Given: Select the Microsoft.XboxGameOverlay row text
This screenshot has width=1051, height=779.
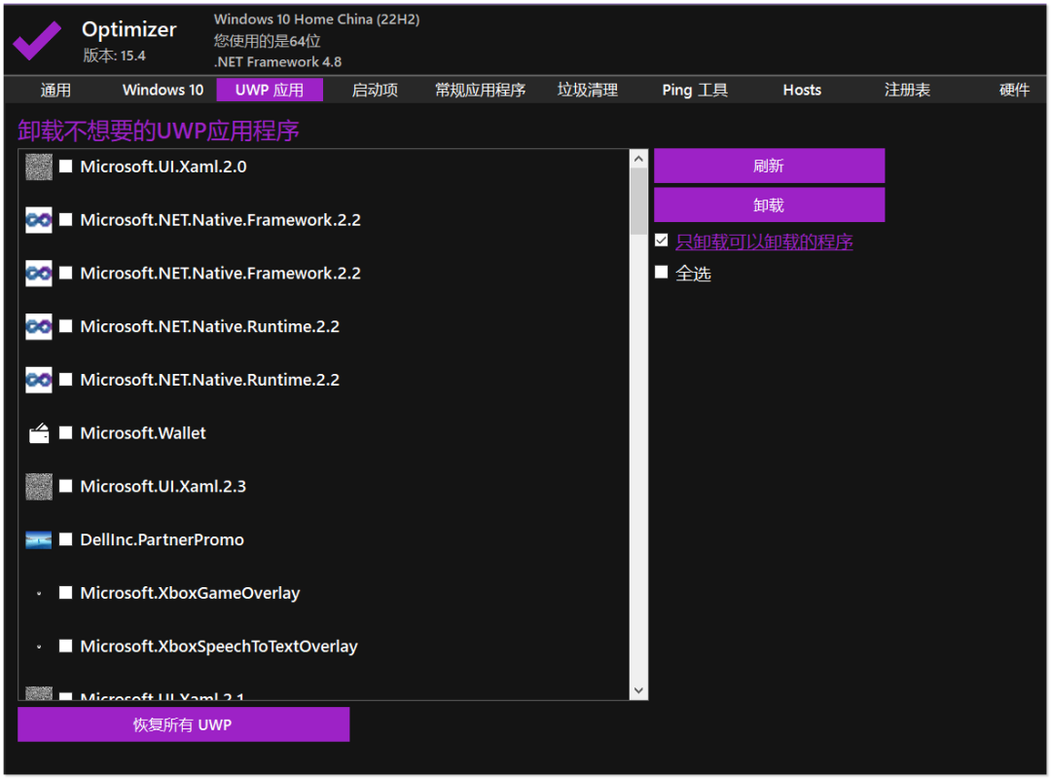Looking at the screenshot, I should pyautogui.click(x=190, y=593).
